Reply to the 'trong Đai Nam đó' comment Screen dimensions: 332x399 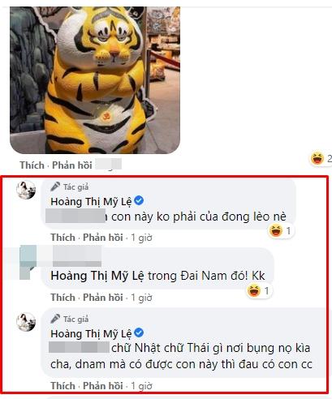point(103,298)
